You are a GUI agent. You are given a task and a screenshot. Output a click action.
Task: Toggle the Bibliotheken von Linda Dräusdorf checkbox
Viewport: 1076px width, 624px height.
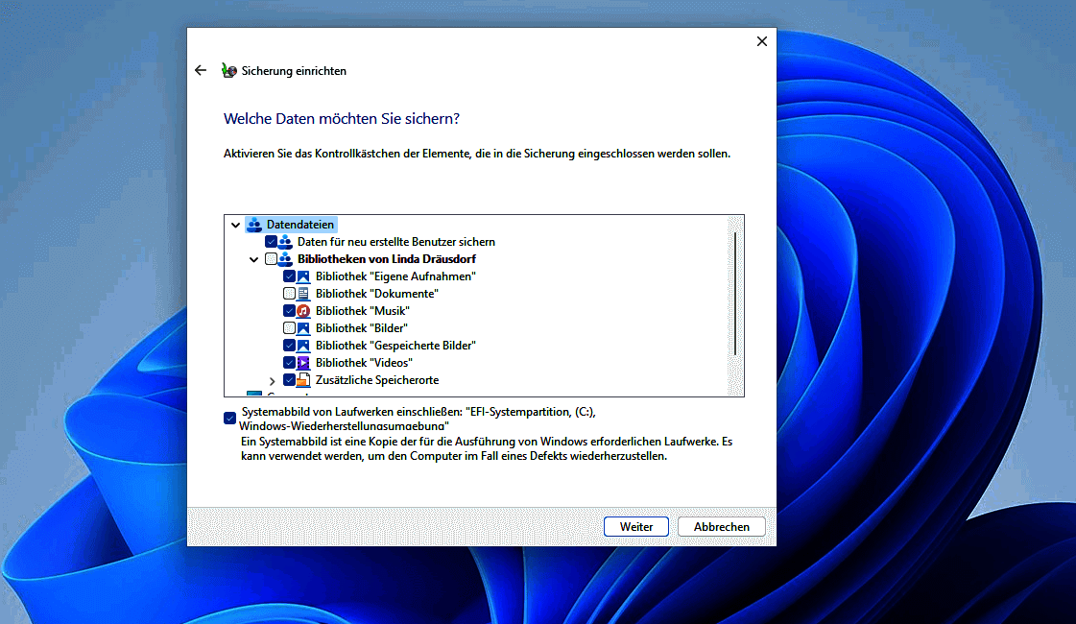pos(271,259)
